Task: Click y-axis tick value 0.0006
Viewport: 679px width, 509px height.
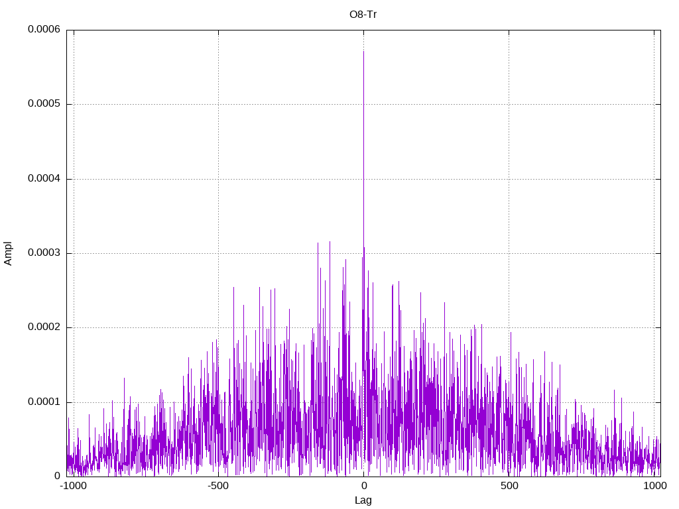Action: (44, 29)
